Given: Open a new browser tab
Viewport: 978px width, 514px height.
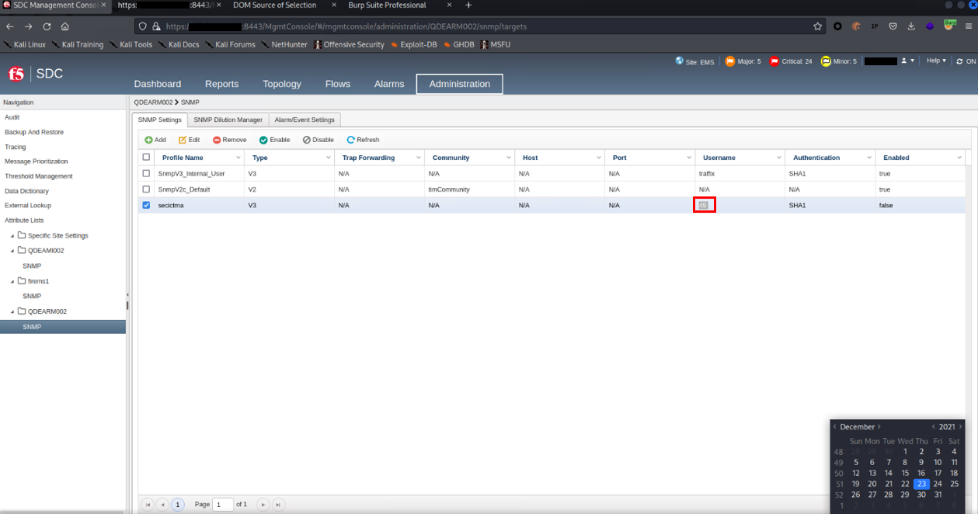Looking at the screenshot, I should pyautogui.click(x=468, y=5).
